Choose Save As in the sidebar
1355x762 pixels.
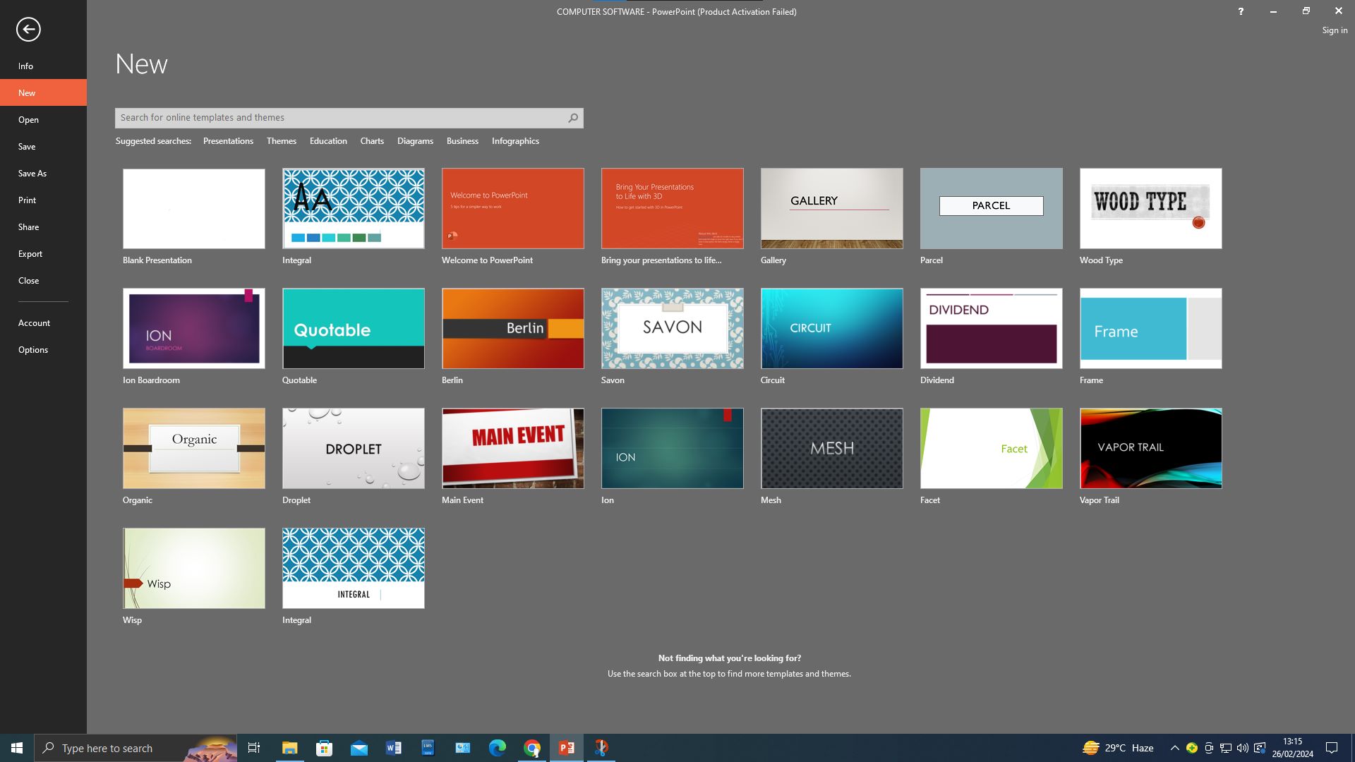pyautogui.click(x=43, y=173)
